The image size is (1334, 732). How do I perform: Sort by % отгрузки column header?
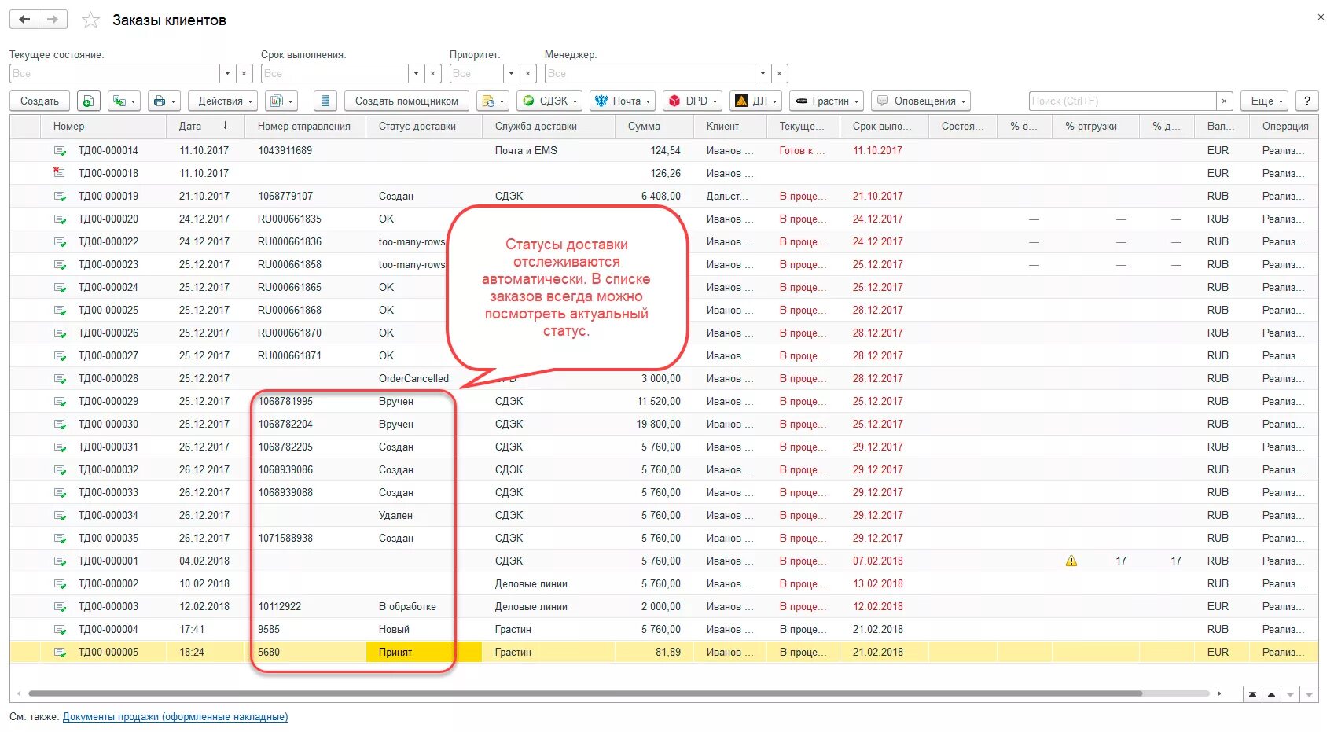(1095, 126)
